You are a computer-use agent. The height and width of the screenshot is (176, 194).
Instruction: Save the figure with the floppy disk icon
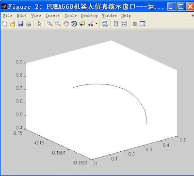point(20,24)
